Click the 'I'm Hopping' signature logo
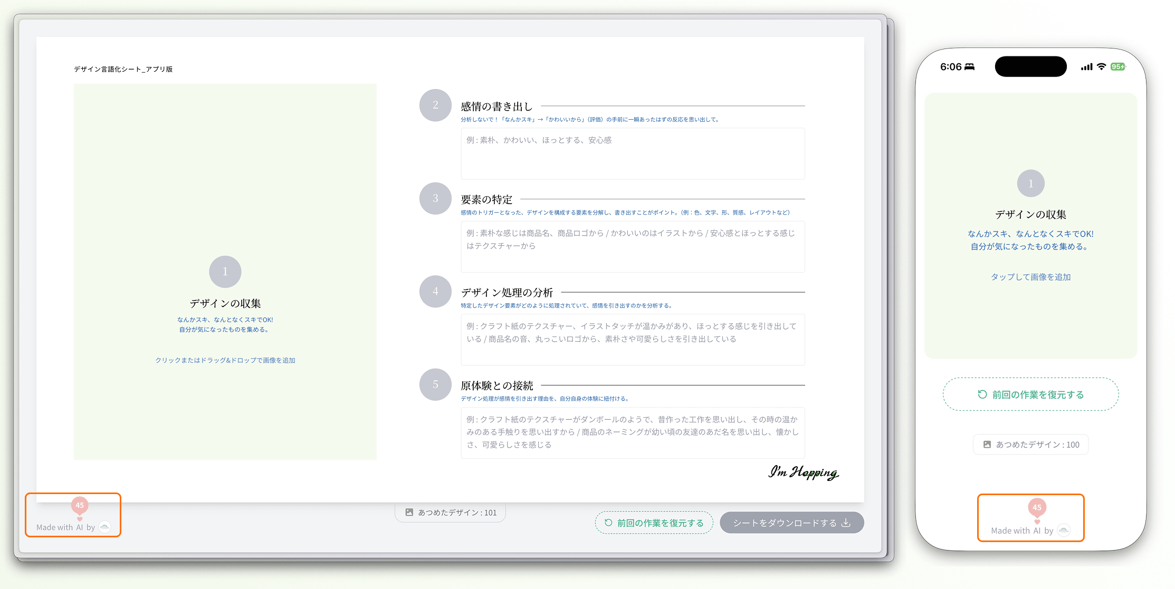The width and height of the screenshot is (1175, 589). (804, 473)
